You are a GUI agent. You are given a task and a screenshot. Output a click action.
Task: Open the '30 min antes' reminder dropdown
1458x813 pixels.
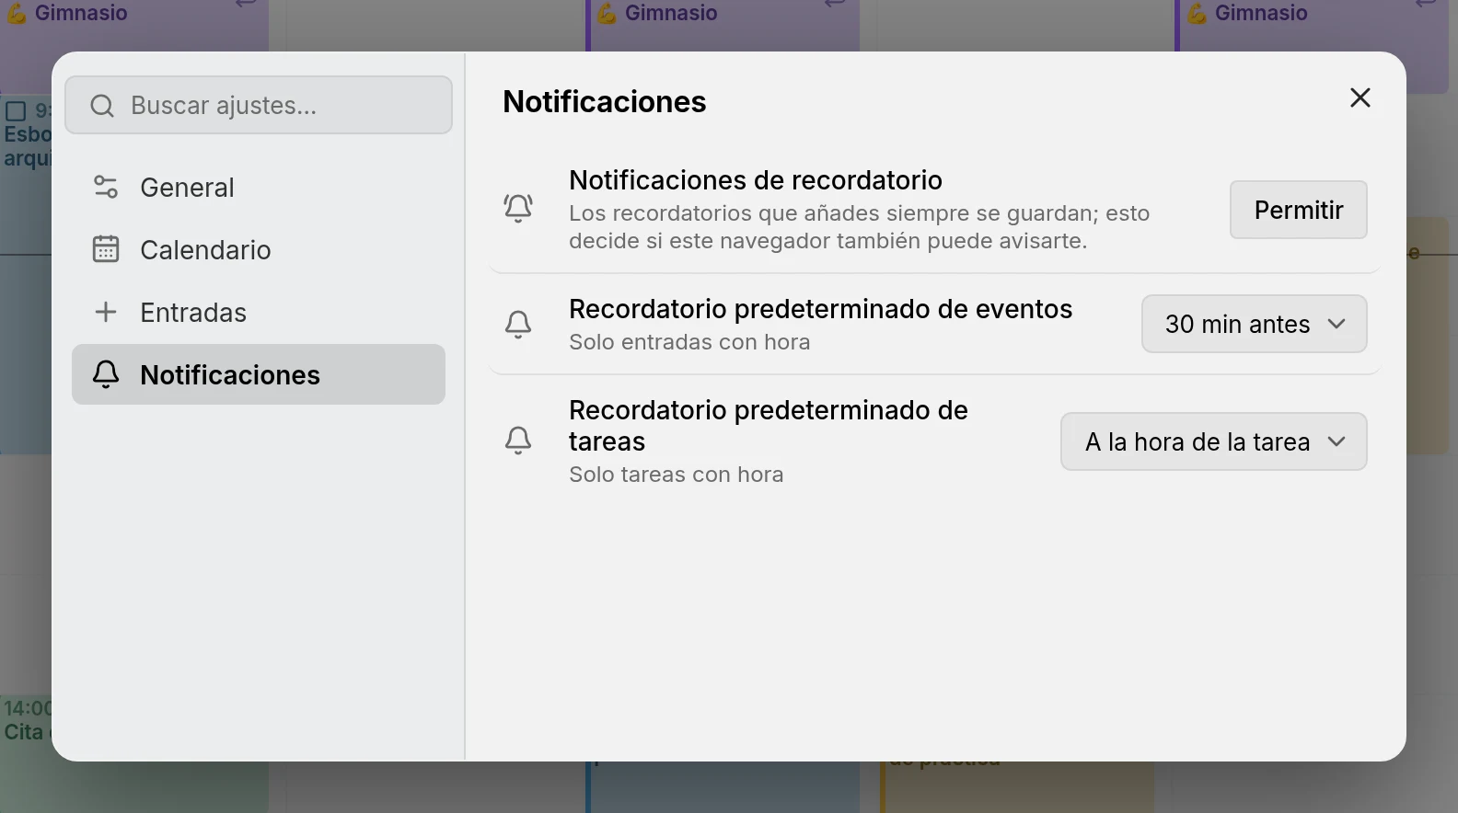click(1255, 324)
